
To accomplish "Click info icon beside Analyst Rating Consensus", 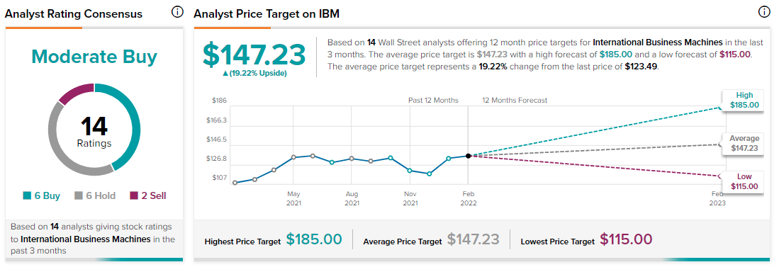I will point(177,13).
